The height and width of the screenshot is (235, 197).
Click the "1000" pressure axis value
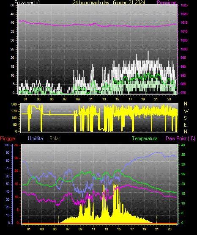(184, 49)
